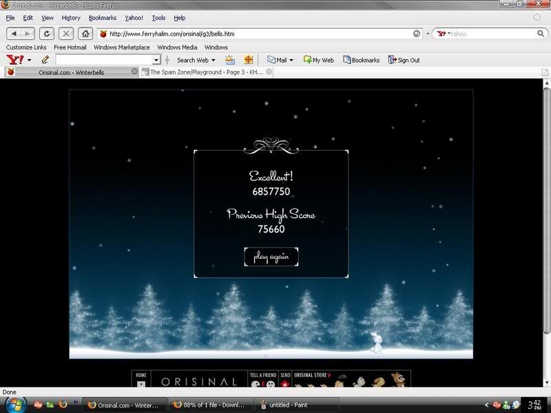The image size is (551, 413).
Task: Open the Help menu
Action: (x=179, y=18)
